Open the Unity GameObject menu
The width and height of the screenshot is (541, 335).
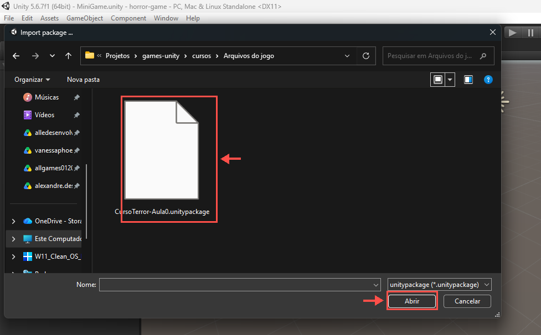[85, 18]
